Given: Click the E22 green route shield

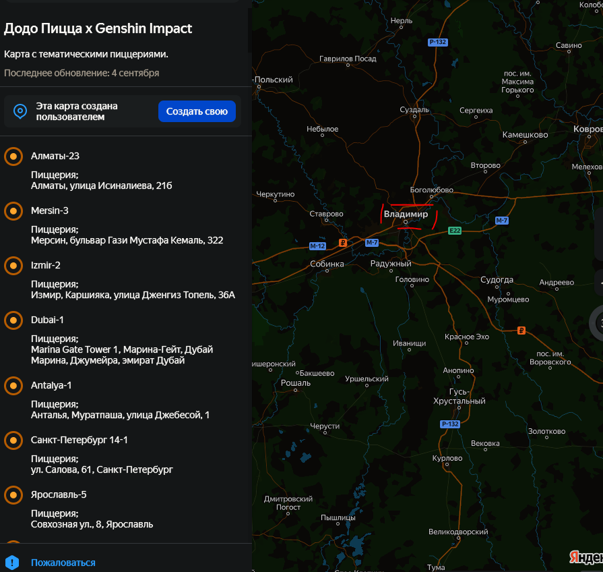Looking at the screenshot, I should click(x=455, y=231).
